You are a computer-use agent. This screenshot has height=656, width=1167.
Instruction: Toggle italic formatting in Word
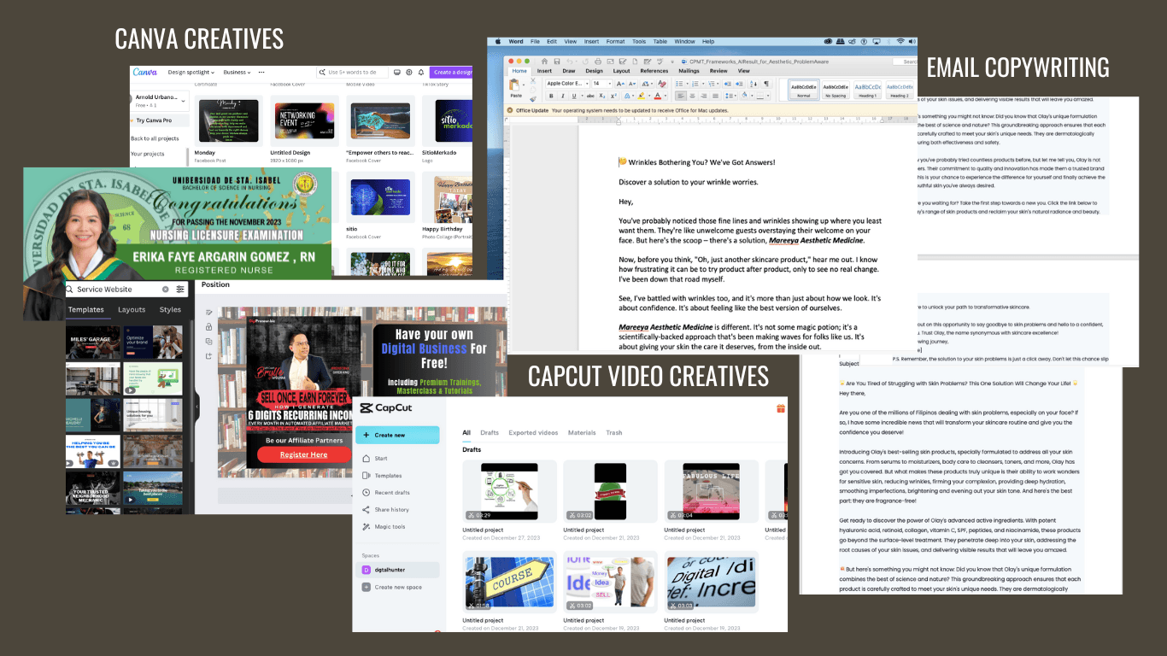tap(562, 97)
